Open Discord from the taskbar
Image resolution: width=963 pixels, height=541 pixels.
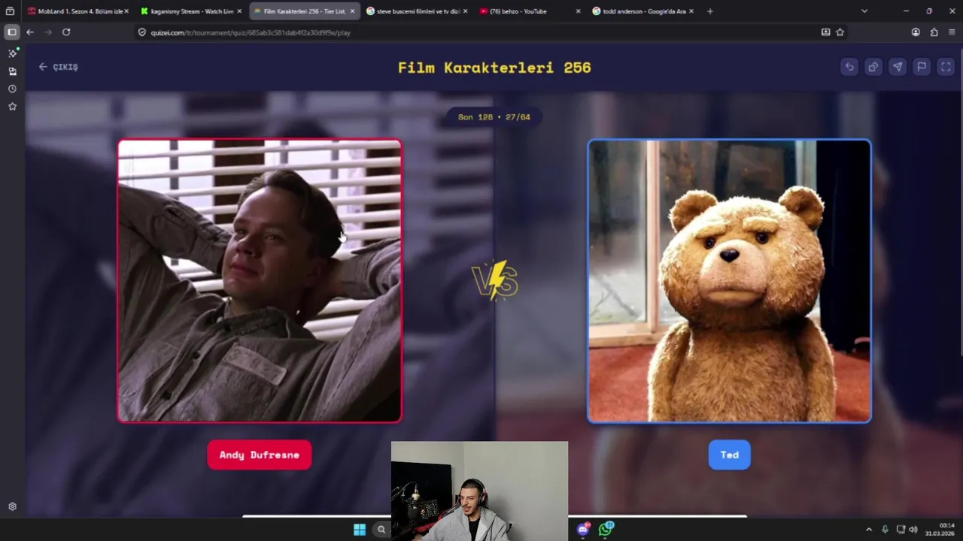coord(583,529)
